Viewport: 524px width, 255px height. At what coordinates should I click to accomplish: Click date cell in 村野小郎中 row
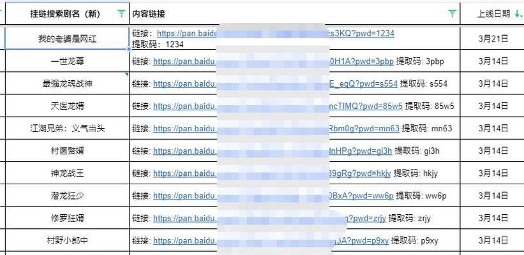[x=492, y=240]
